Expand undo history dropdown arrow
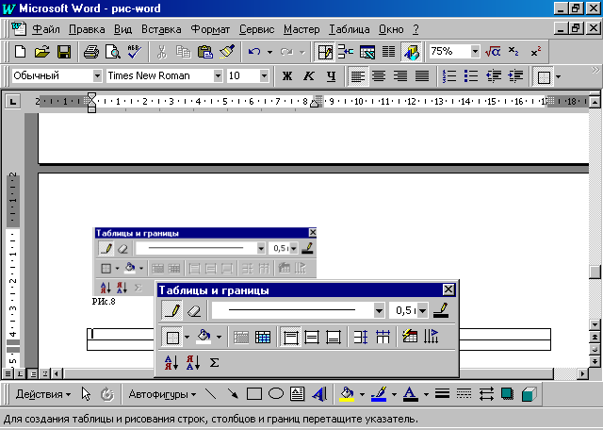This screenshot has height=430, width=603. [270, 52]
